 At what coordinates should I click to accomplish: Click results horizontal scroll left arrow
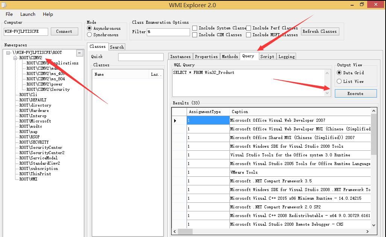[x=175, y=232]
